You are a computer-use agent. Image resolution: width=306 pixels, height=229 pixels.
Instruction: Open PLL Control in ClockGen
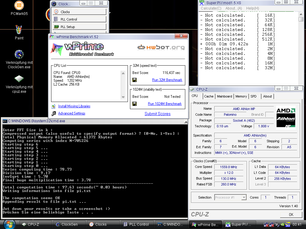[x=79, y=19]
